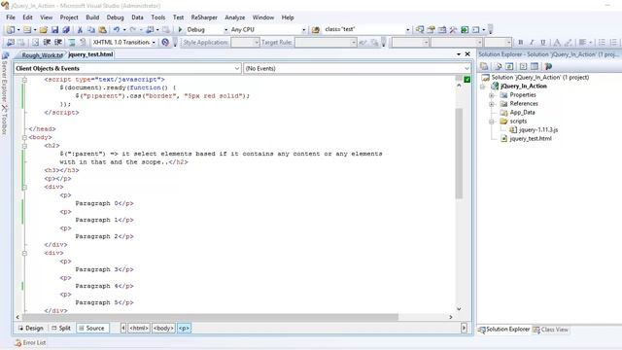The image size is (622, 350).
Task: Expand the Properties tree node
Action: [x=492, y=95]
